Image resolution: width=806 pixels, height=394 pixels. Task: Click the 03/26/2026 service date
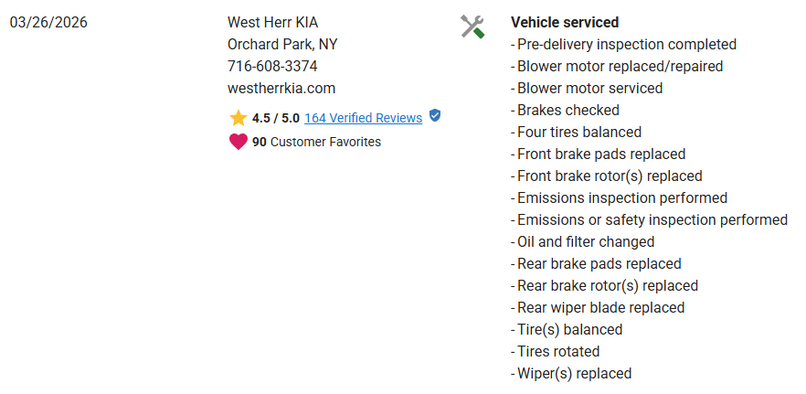(48, 23)
